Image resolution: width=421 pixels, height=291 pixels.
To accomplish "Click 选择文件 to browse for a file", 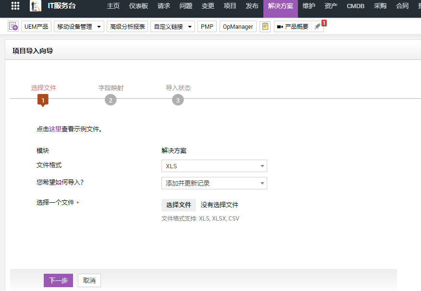I will (x=178, y=205).
